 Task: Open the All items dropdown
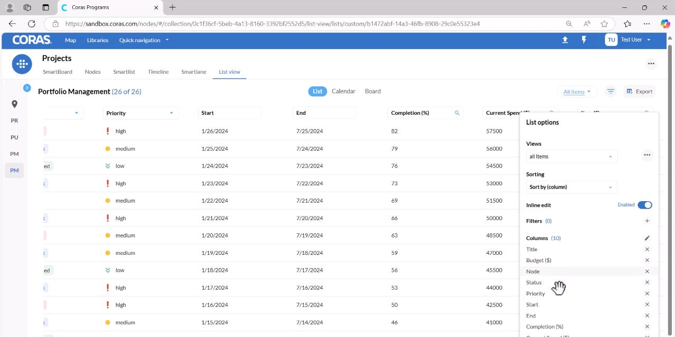(577, 92)
